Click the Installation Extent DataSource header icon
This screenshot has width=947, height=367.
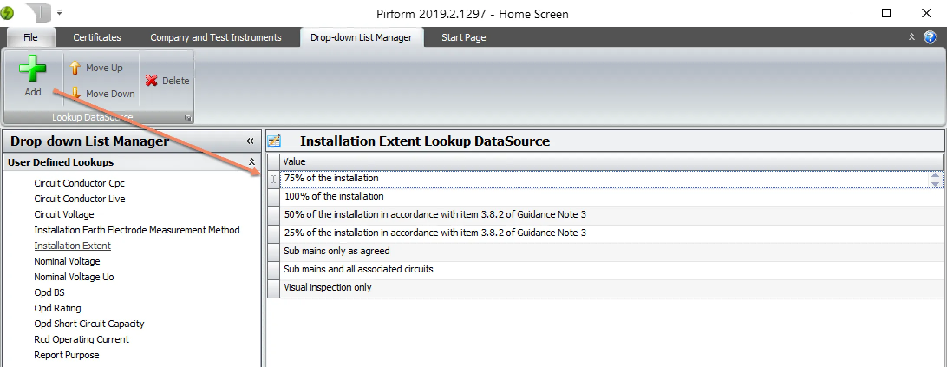click(274, 141)
